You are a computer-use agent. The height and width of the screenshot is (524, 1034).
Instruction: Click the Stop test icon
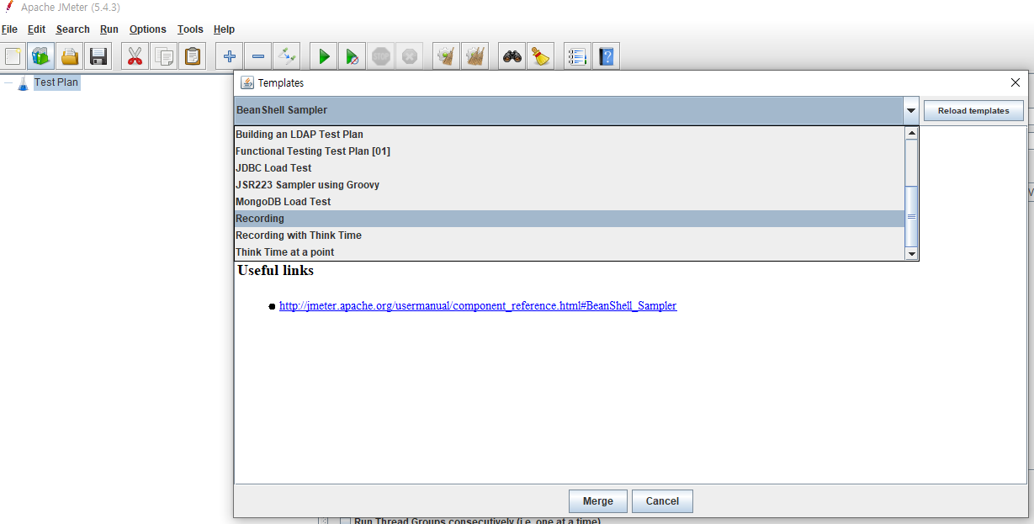tap(381, 56)
